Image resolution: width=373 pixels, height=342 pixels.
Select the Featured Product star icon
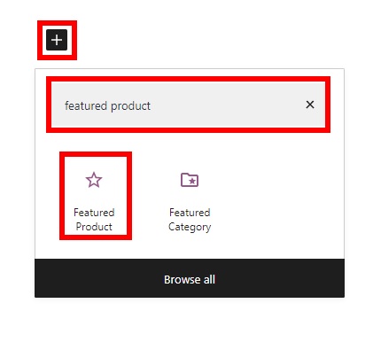pyautogui.click(x=94, y=180)
